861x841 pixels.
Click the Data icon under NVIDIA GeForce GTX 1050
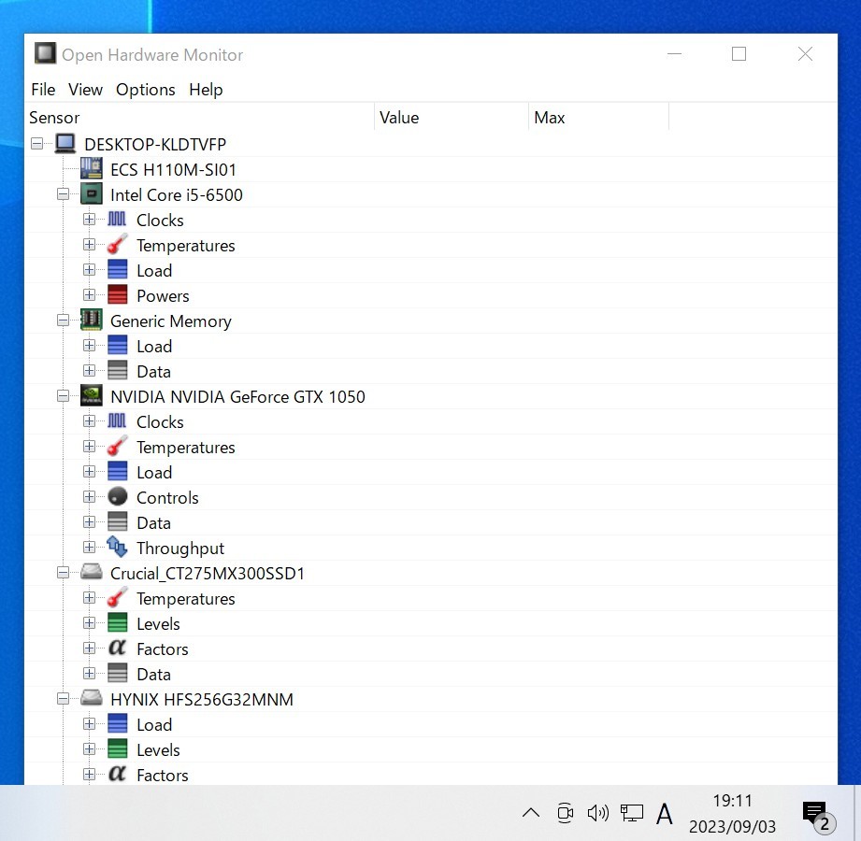point(117,522)
